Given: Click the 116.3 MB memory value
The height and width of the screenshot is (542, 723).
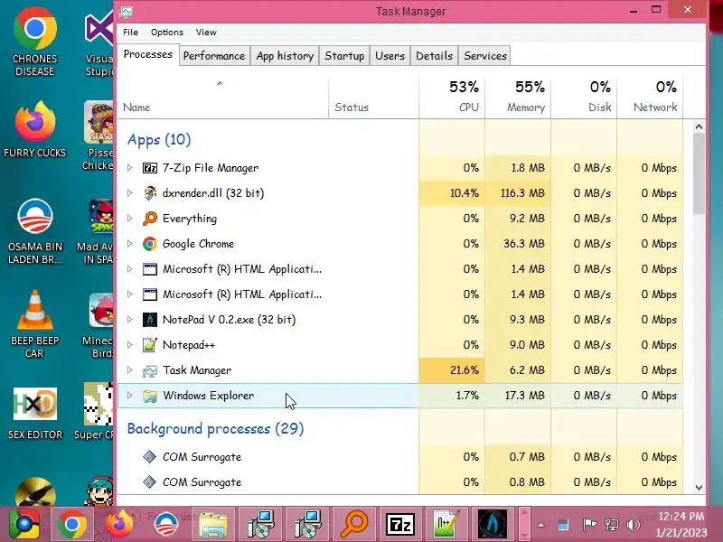Looking at the screenshot, I should [x=522, y=193].
